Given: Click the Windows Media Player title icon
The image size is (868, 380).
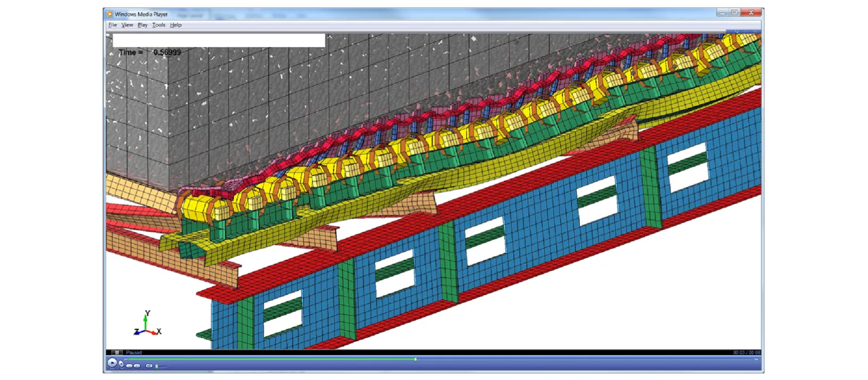Looking at the screenshot, I should click(110, 14).
